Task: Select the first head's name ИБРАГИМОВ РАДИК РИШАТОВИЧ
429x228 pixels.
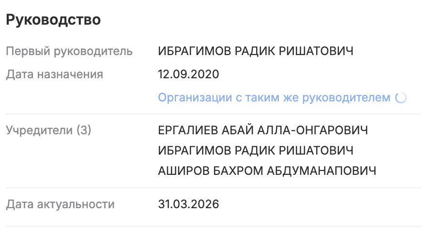Action: tap(256, 51)
